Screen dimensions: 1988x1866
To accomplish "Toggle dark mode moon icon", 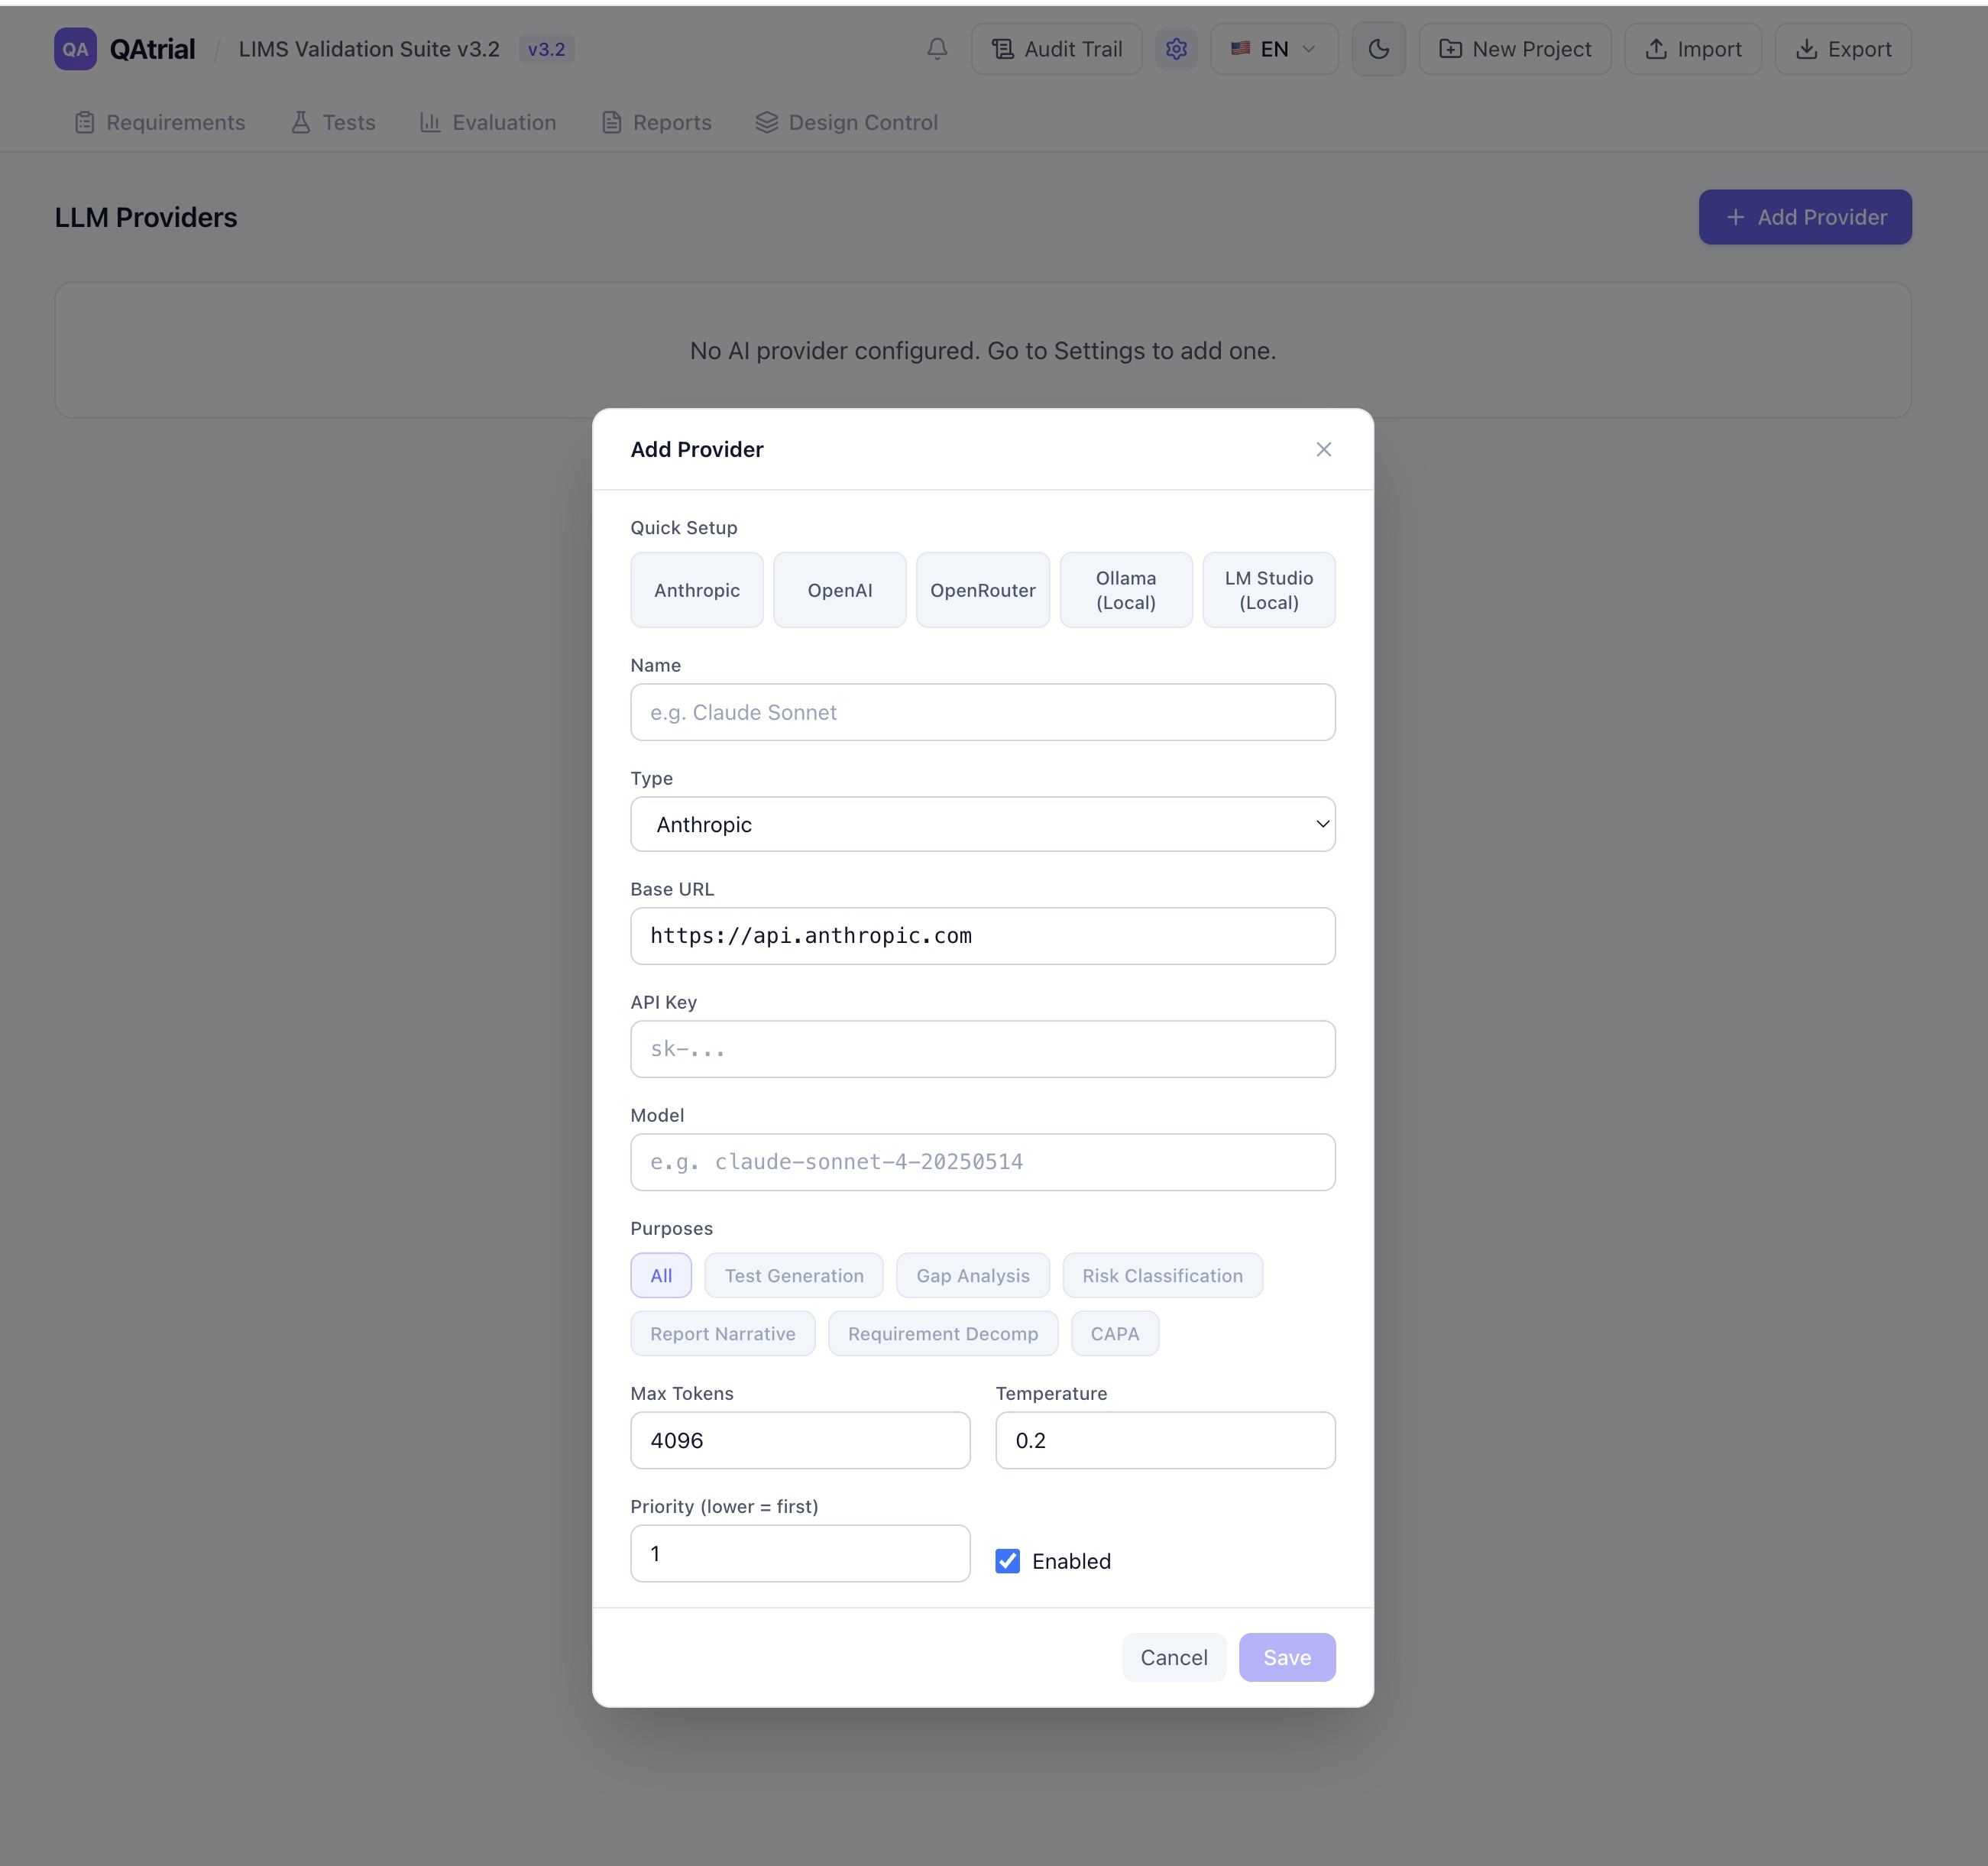I will [1378, 49].
